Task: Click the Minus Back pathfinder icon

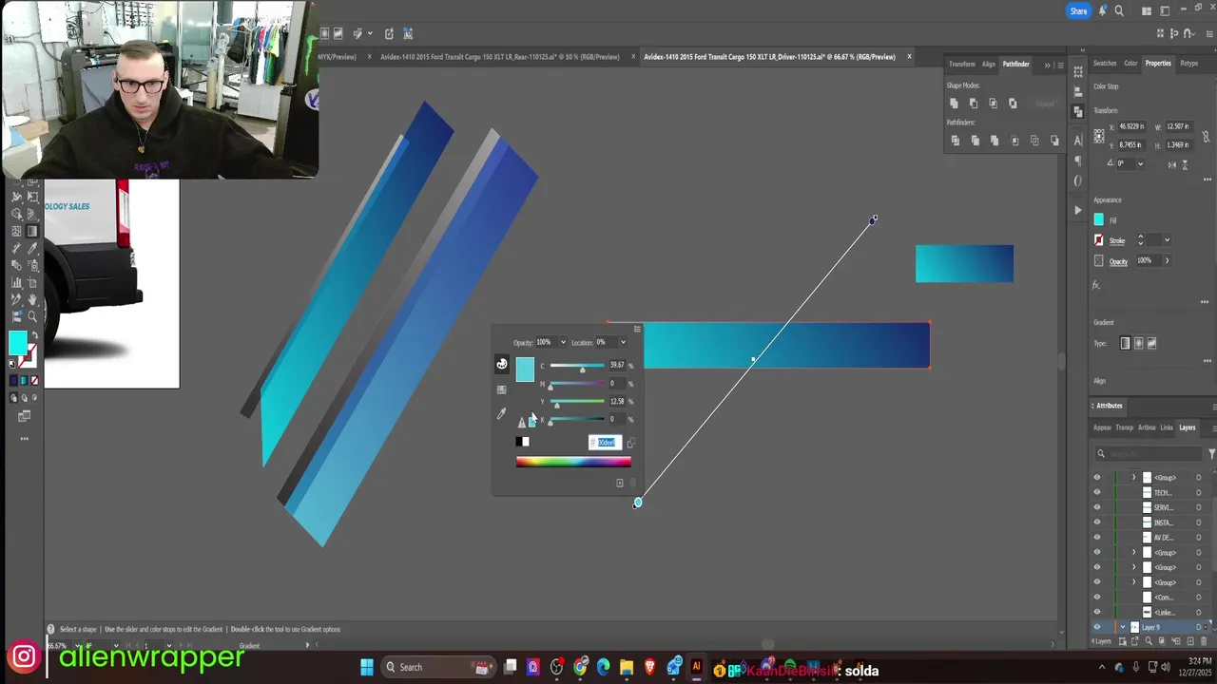Action: tap(1054, 141)
